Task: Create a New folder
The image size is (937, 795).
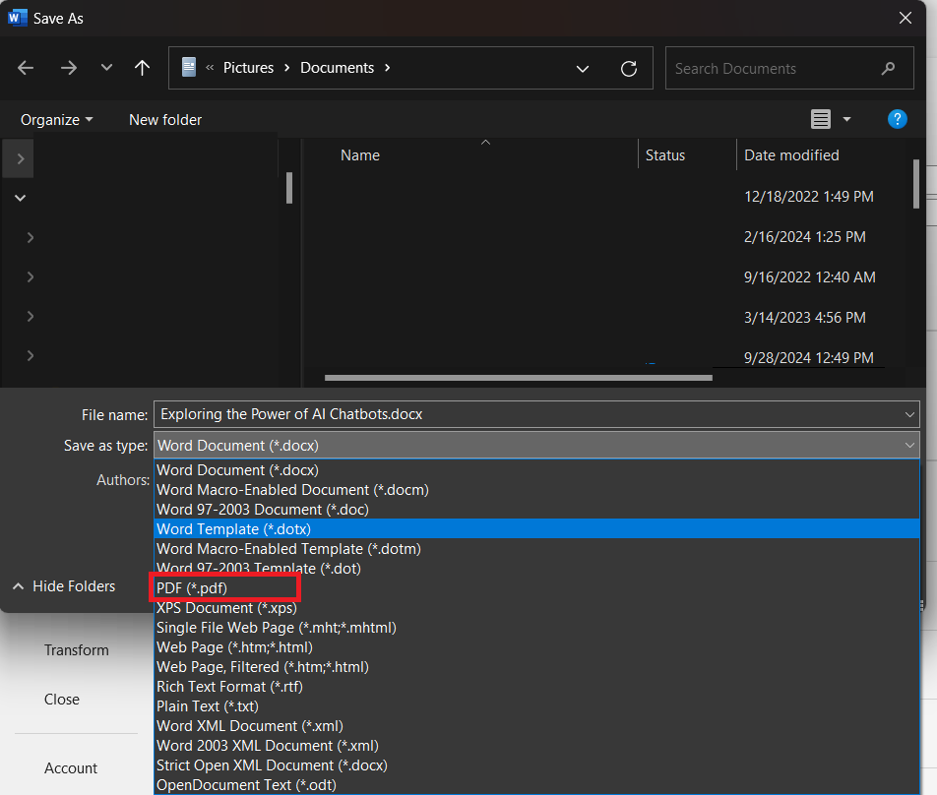Action: [165, 119]
